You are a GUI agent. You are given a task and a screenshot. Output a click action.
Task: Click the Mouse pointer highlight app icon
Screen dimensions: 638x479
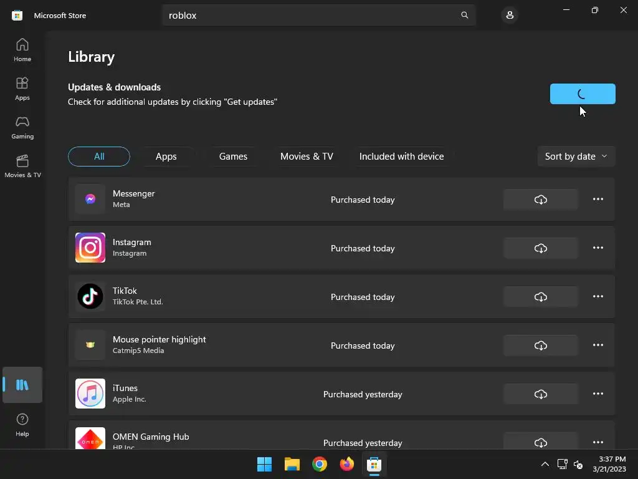(90, 345)
